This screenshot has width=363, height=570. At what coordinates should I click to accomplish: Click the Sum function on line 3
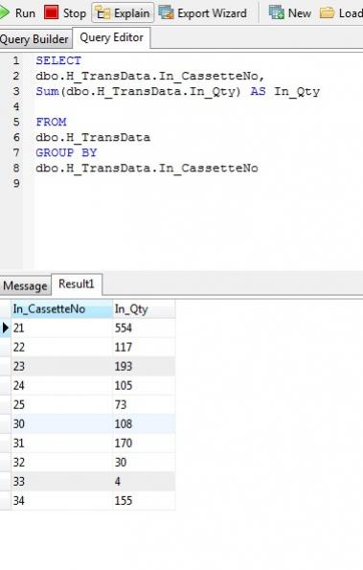click(x=47, y=91)
